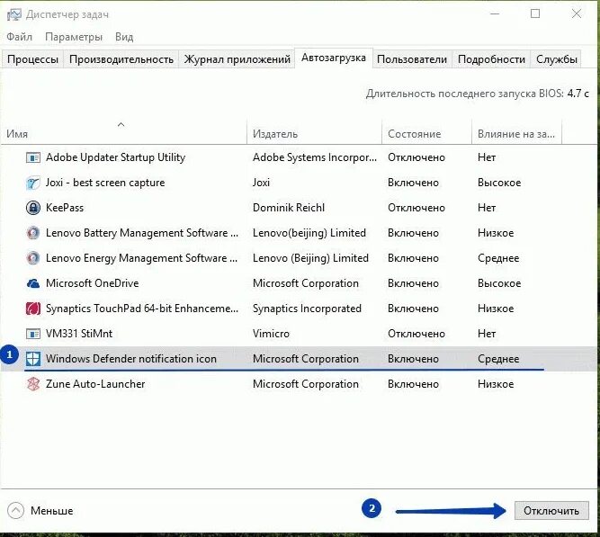Click the Joxi screen capture bird icon
This screenshot has height=537, width=600.
coord(33,183)
